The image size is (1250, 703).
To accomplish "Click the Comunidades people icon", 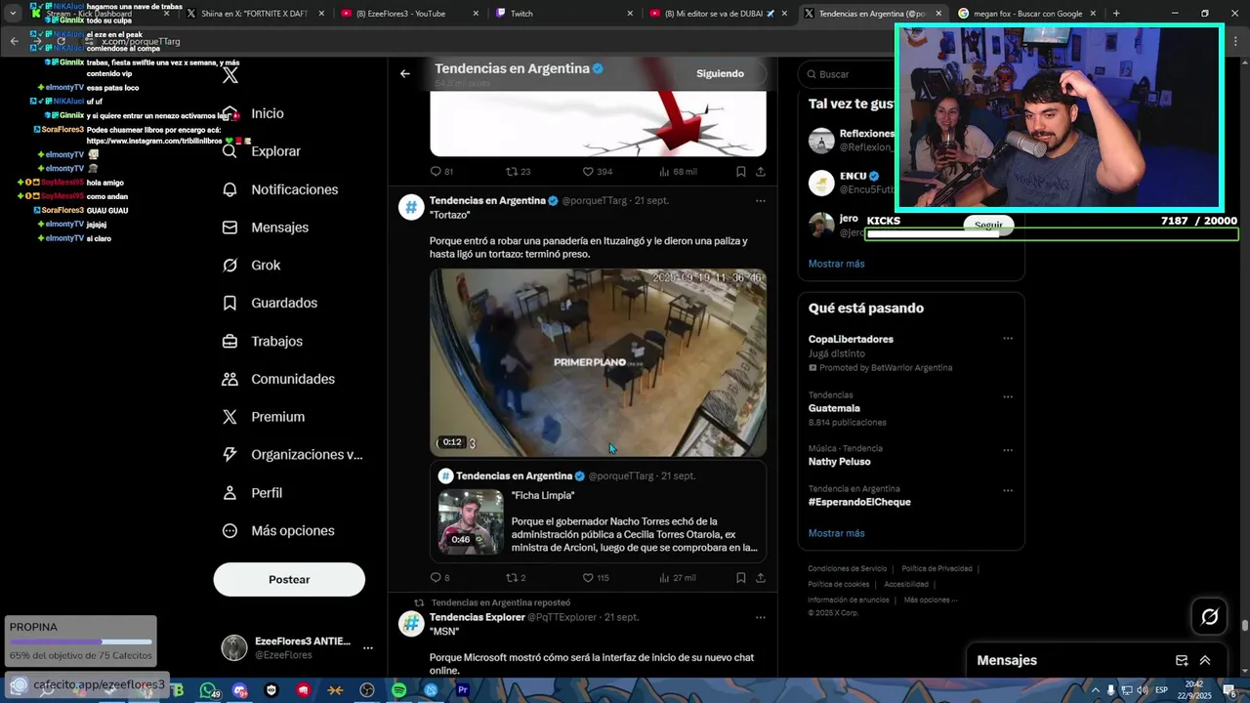I will coord(229,379).
